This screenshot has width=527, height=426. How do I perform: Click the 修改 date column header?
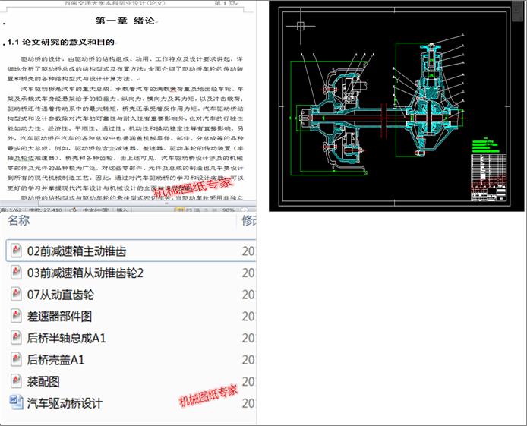click(249, 220)
